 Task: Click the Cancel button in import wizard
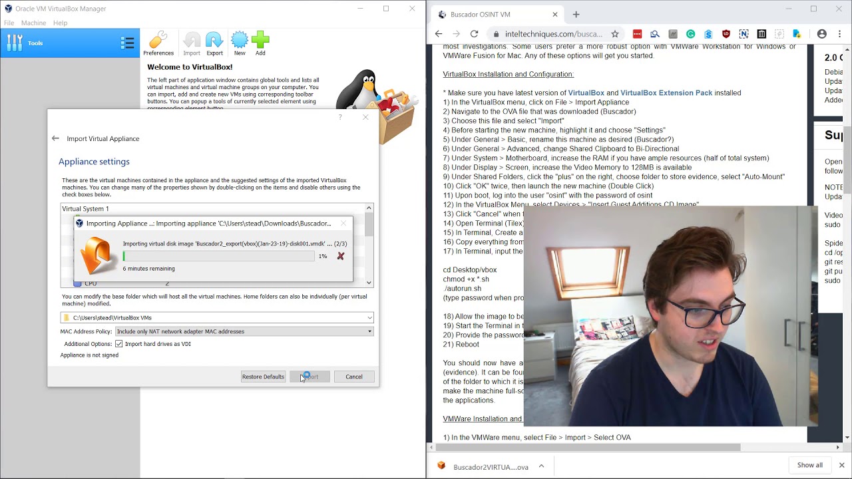354,377
